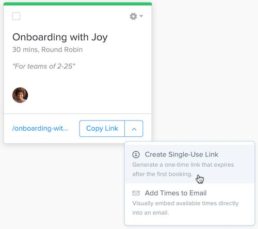Open the gear settings icon on the card

click(136, 16)
